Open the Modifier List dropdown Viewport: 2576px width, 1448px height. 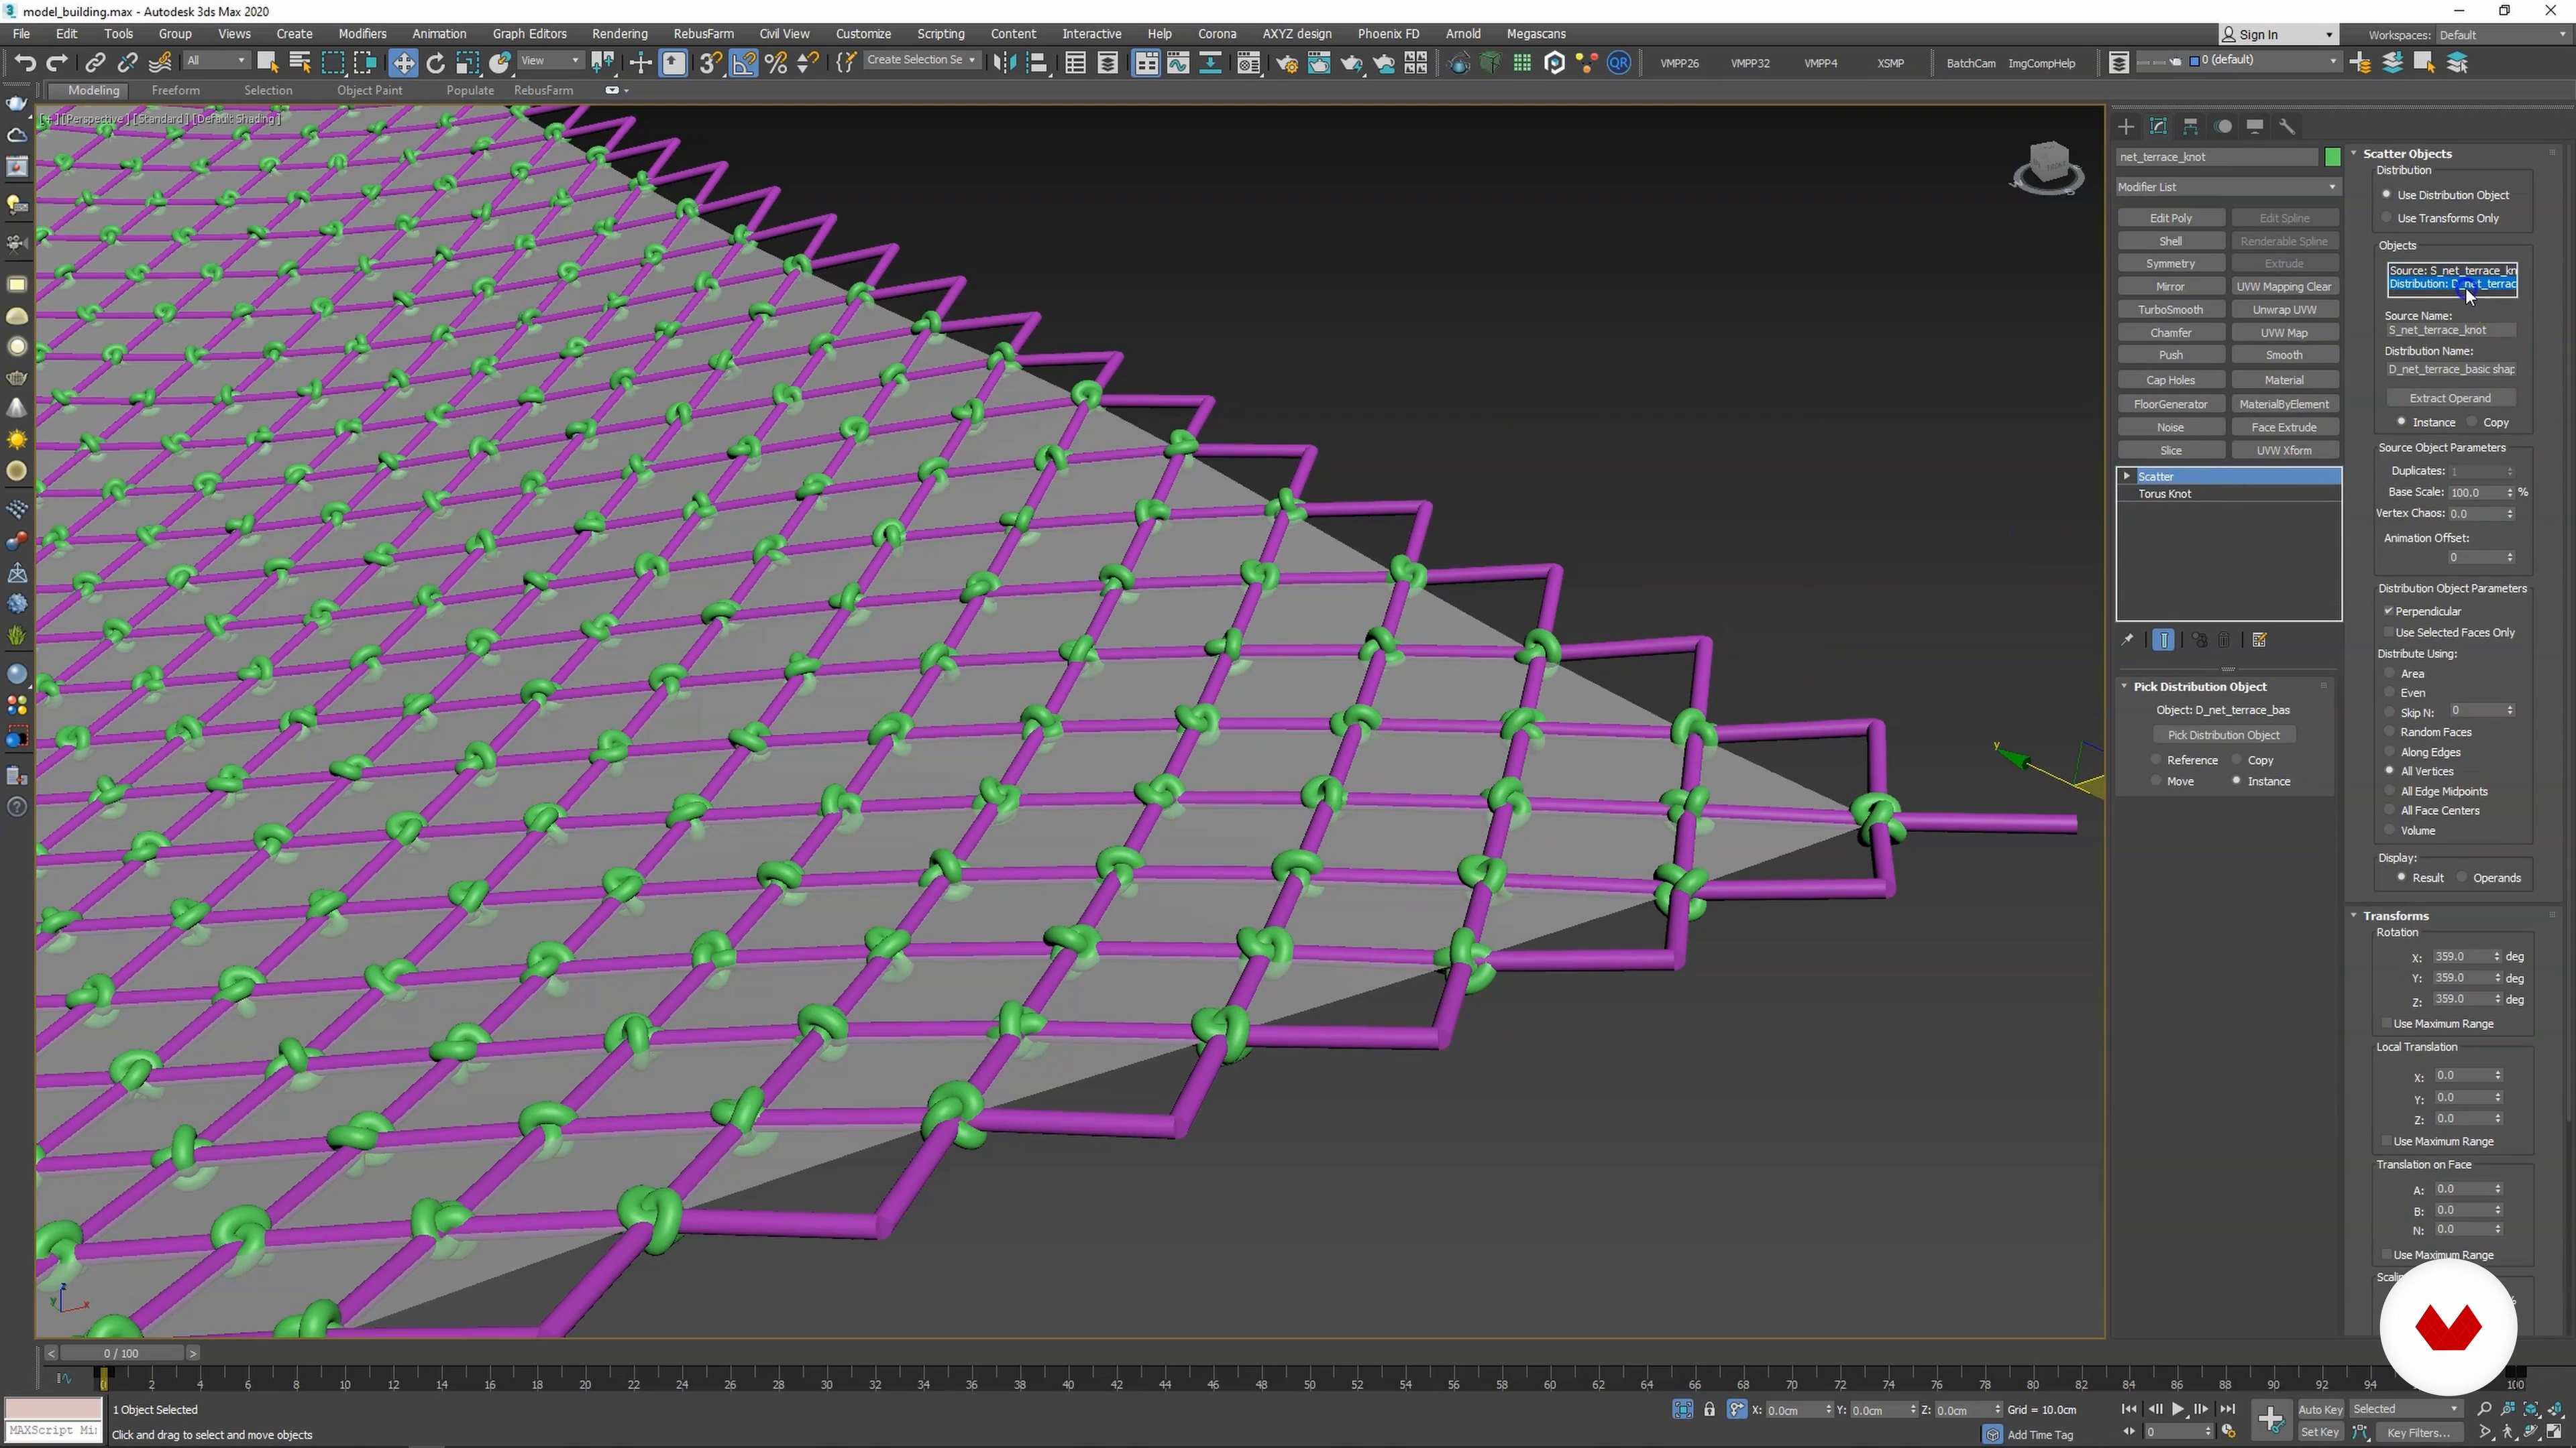point(2227,187)
